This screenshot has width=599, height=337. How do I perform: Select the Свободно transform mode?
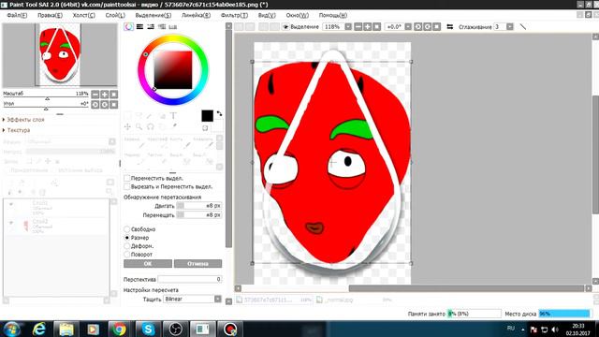127,229
